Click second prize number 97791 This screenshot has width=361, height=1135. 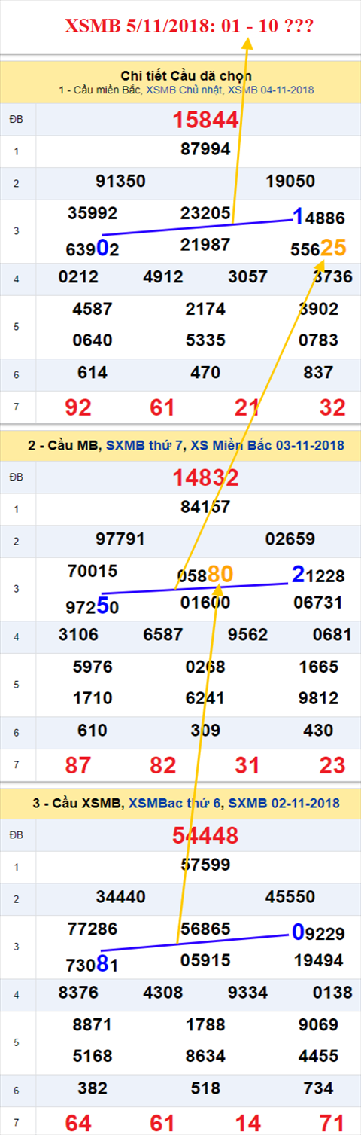(120, 539)
